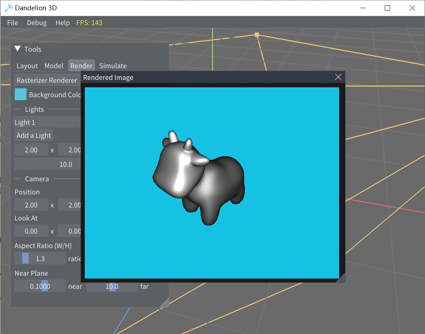This screenshot has width=425, height=334.
Task: Click the Dandelion 3D title bar icon
Action: 8,8
